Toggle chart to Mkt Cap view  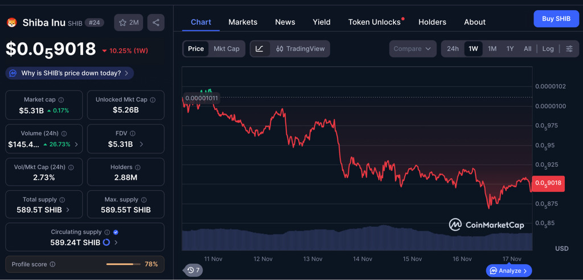(x=227, y=49)
